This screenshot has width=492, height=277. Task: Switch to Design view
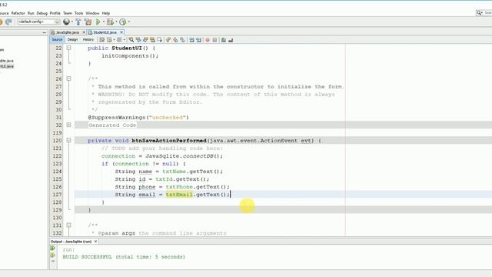(72, 39)
